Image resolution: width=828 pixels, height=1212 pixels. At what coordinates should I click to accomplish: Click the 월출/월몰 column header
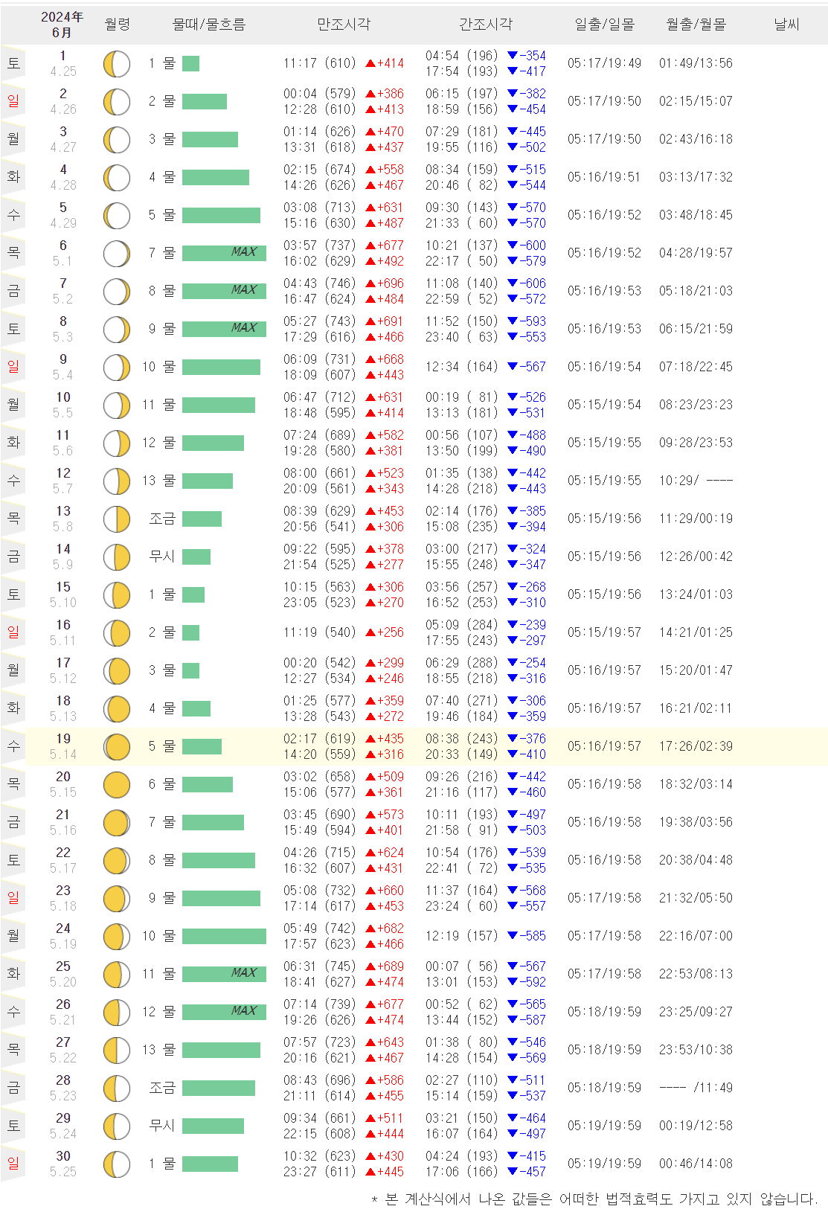point(696,25)
